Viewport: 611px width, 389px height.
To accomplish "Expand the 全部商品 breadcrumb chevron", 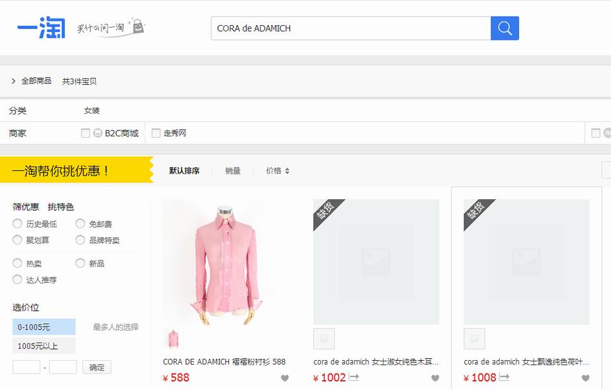I will click(14, 81).
